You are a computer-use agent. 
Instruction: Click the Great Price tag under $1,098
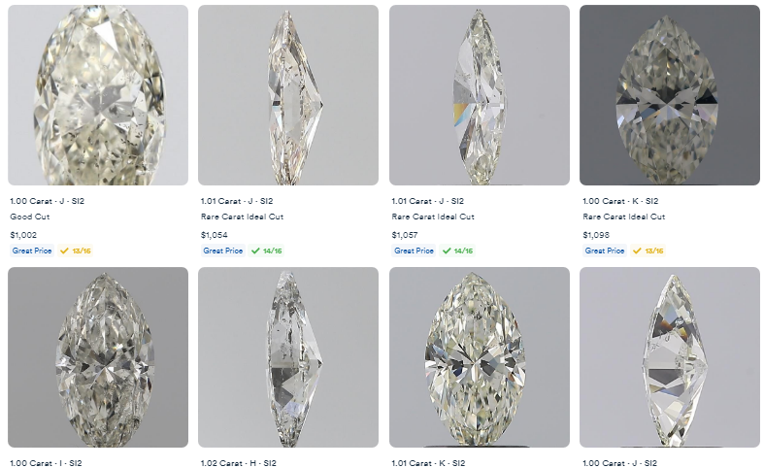pos(605,251)
